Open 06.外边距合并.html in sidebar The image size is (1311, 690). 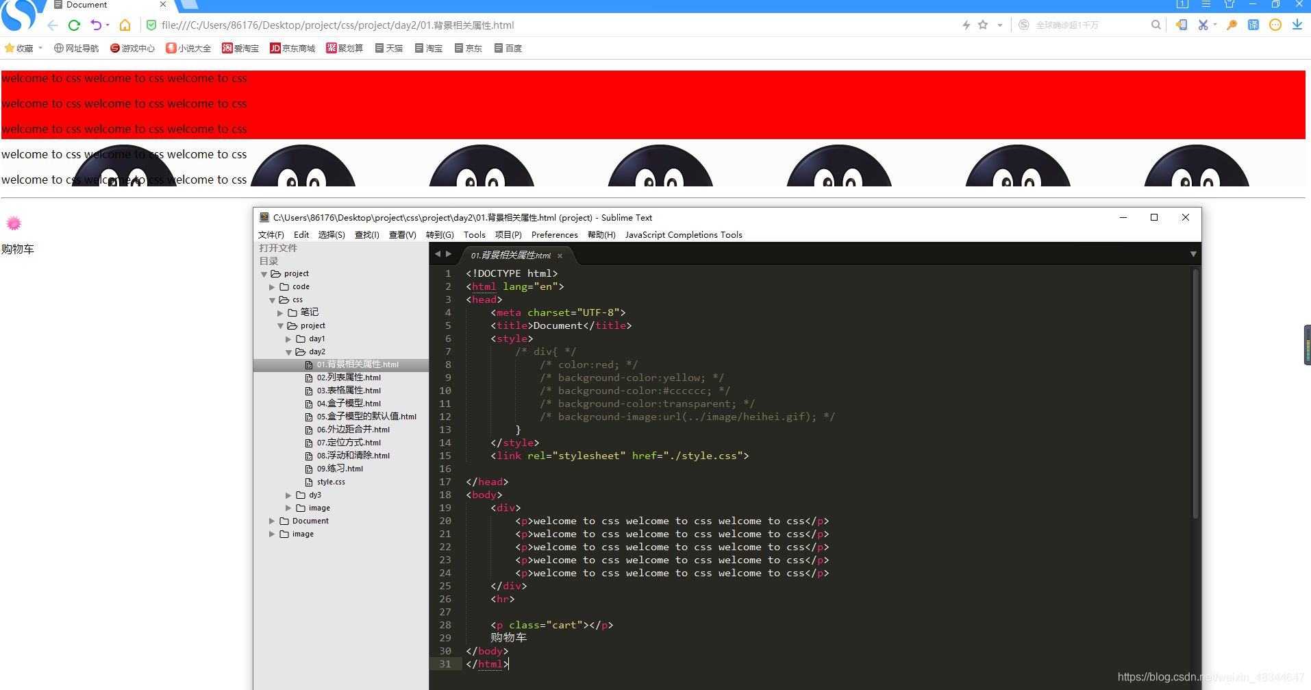click(x=353, y=430)
